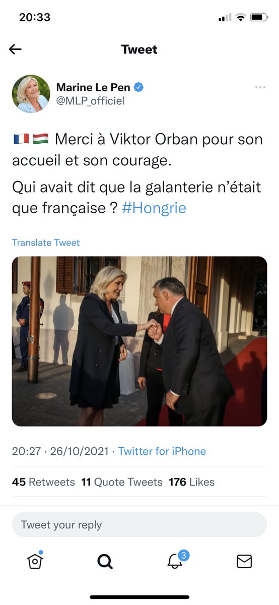Screen dimensions: 279x605
Task: Open the Notifications bell icon
Action: tap(175, 561)
